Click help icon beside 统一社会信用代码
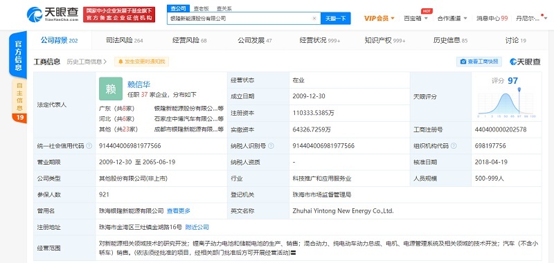The image size is (554, 263). click(x=89, y=146)
